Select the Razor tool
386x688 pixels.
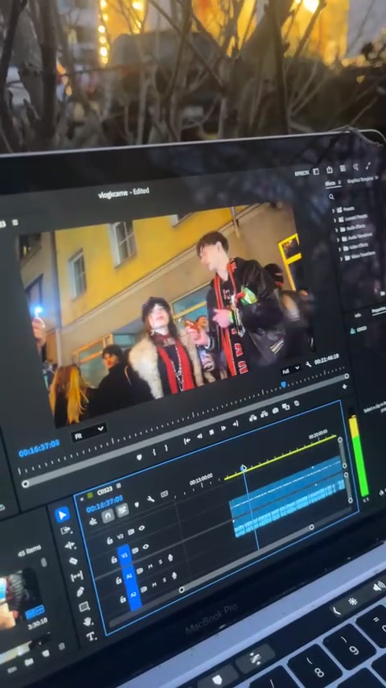point(73,561)
